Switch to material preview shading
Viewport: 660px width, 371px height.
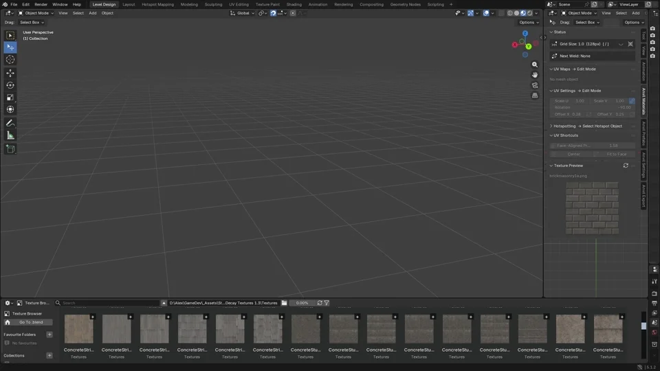coord(522,13)
